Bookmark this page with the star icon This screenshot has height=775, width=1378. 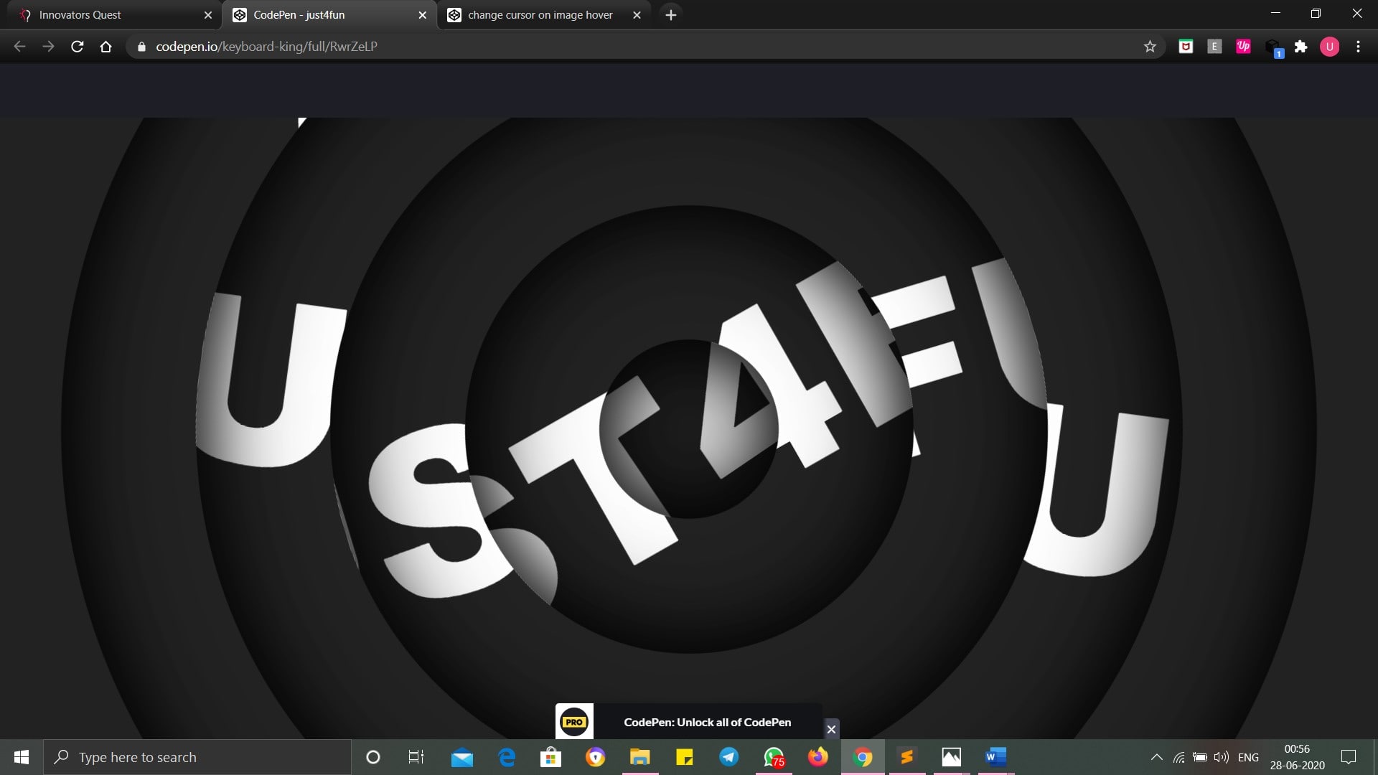click(1150, 47)
